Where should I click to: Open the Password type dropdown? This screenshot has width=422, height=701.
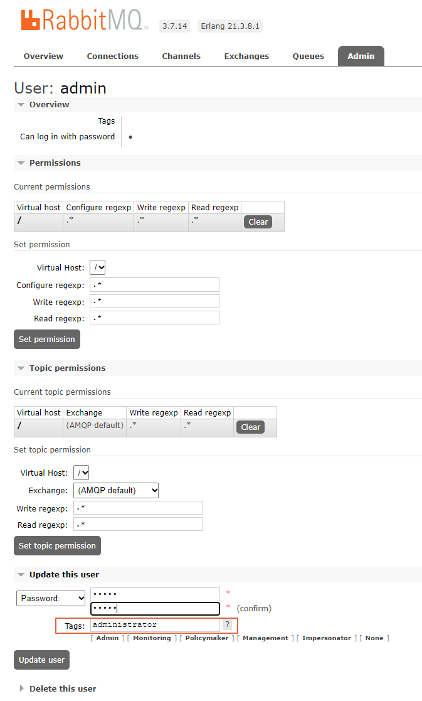pyautogui.click(x=50, y=598)
